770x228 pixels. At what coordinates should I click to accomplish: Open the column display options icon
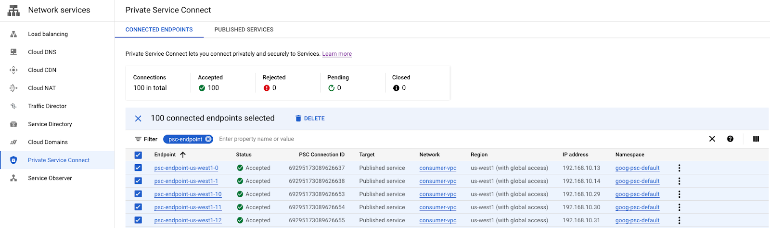click(756, 139)
